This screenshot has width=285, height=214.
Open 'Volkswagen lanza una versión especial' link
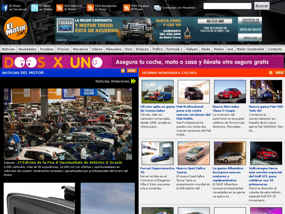265,176
